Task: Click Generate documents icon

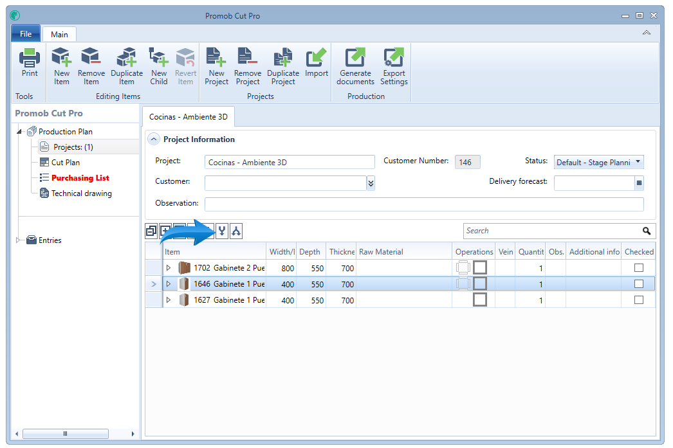Action: [x=355, y=58]
